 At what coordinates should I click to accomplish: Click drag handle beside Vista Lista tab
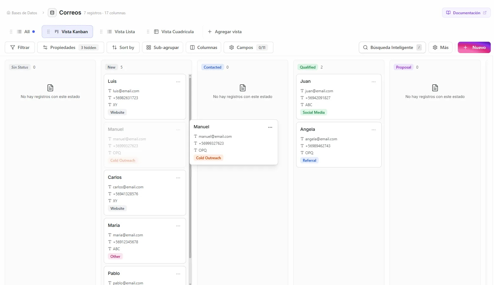[101, 32]
